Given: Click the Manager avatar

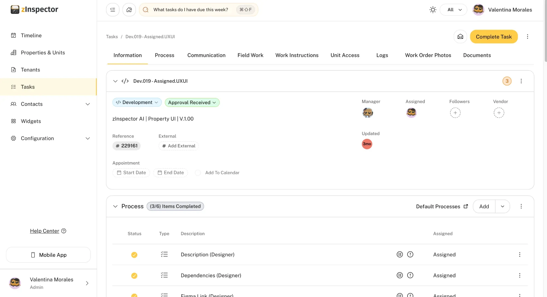Looking at the screenshot, I should [x=368, y=112].
